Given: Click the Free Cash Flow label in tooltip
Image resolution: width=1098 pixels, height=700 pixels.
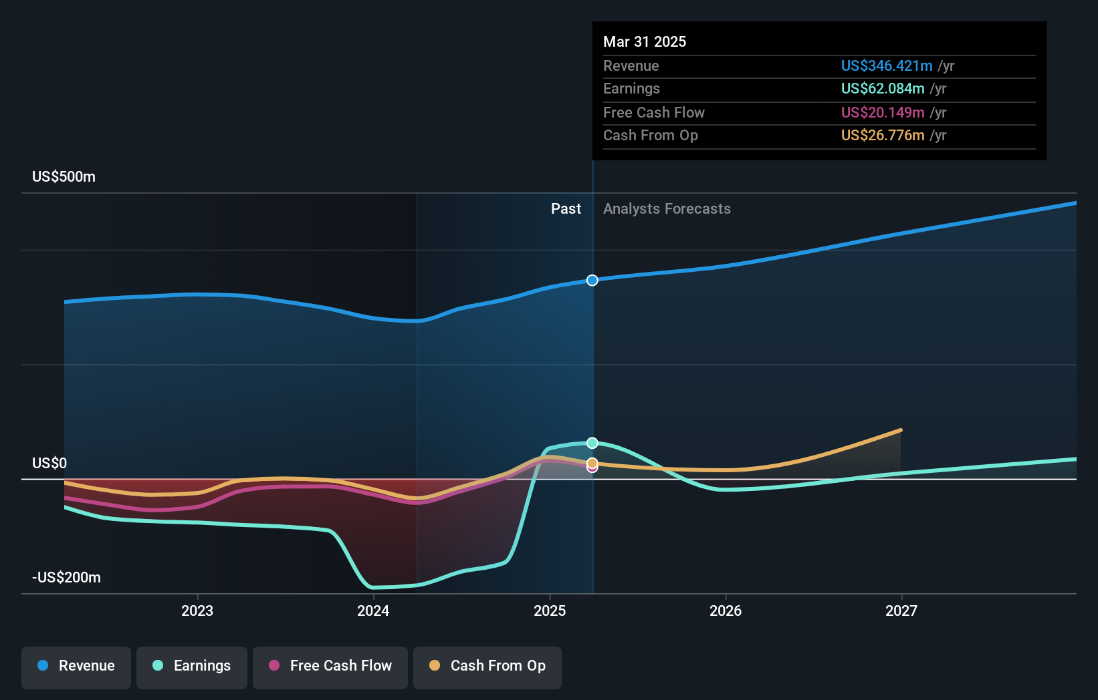Looking at the screenshot, I should click(654, 113).
